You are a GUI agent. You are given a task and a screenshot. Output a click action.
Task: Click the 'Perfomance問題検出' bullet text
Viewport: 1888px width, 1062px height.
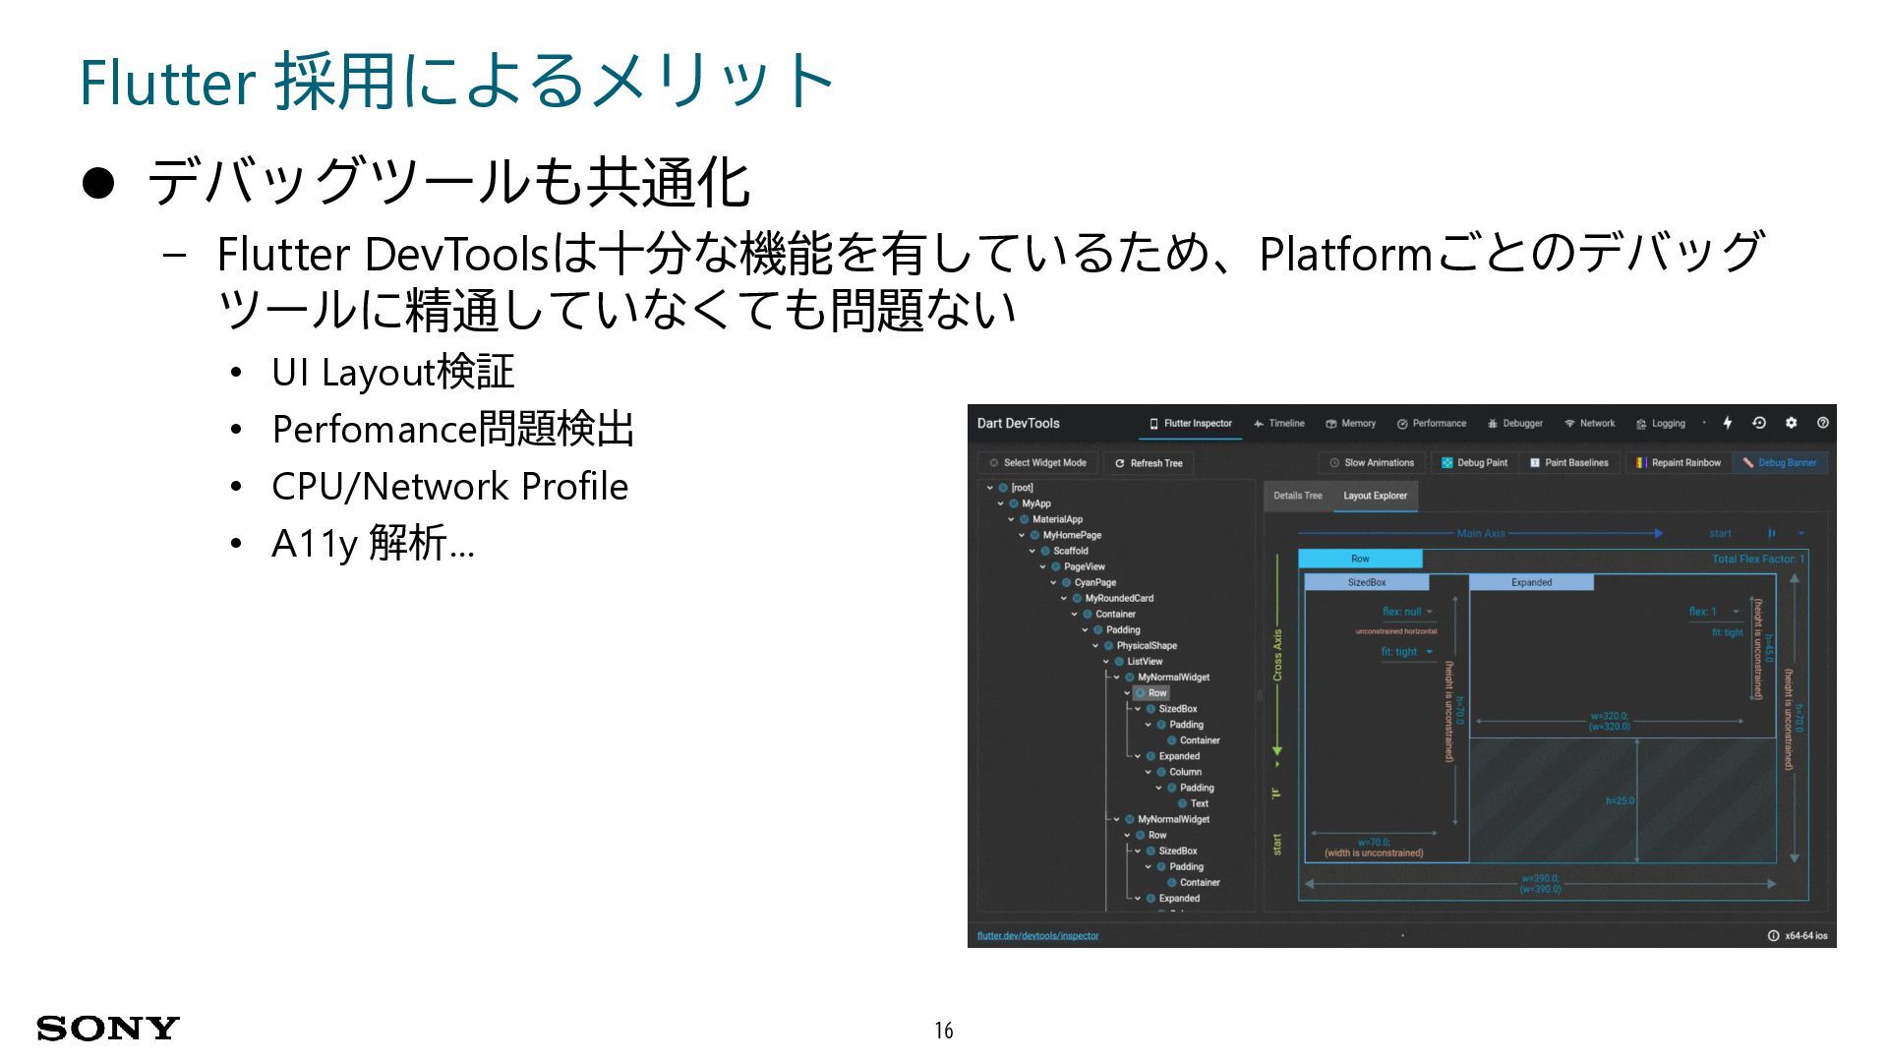point(452,429)
